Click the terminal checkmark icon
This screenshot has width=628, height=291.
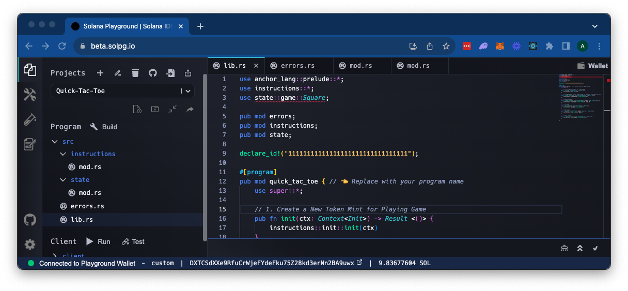click(x=595, y=248)
